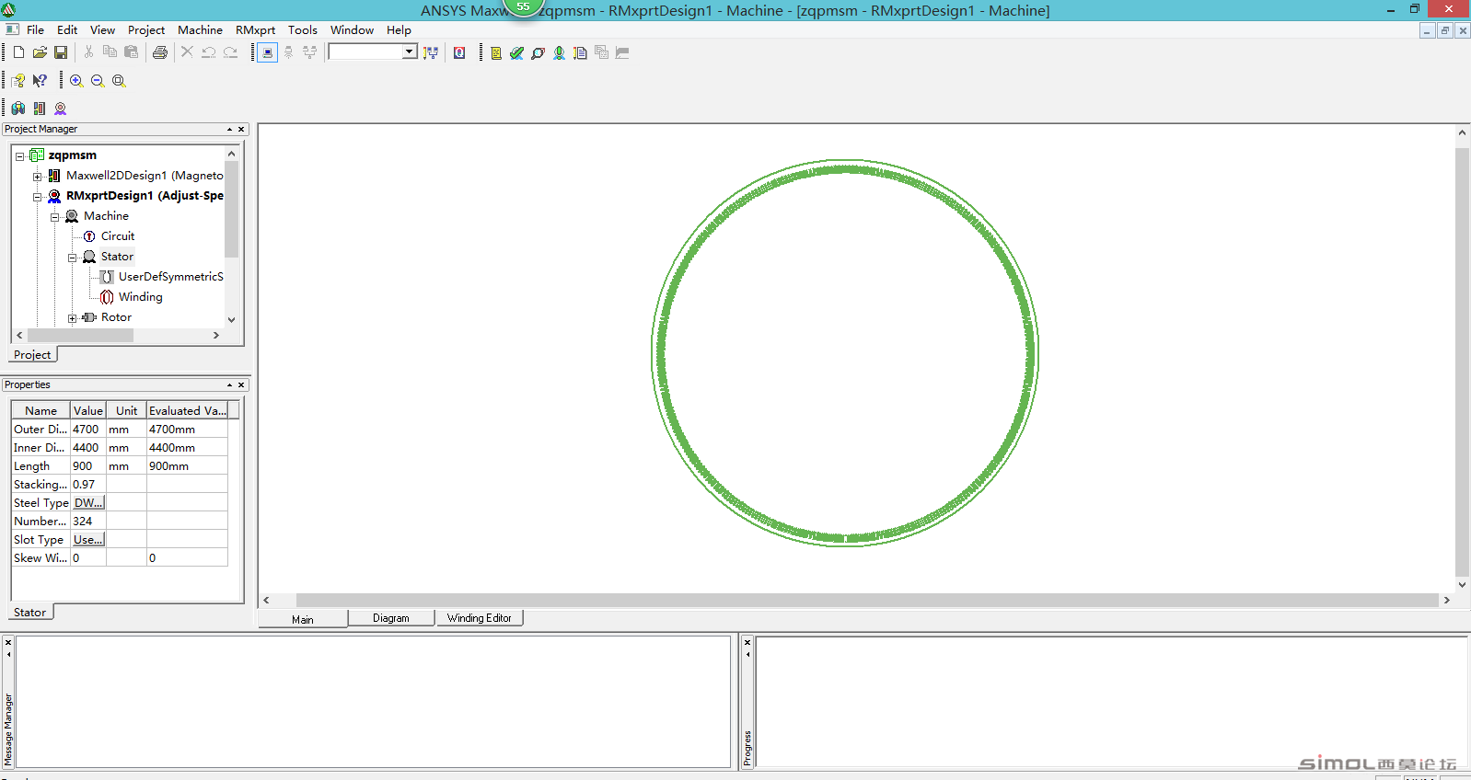Screen dimensions: 1471x780
Task: Collapse the Stator tree node
Action: coord(72,258)
